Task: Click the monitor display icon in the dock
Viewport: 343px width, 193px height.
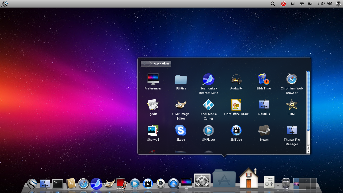Action: click(x=186, y=184)
